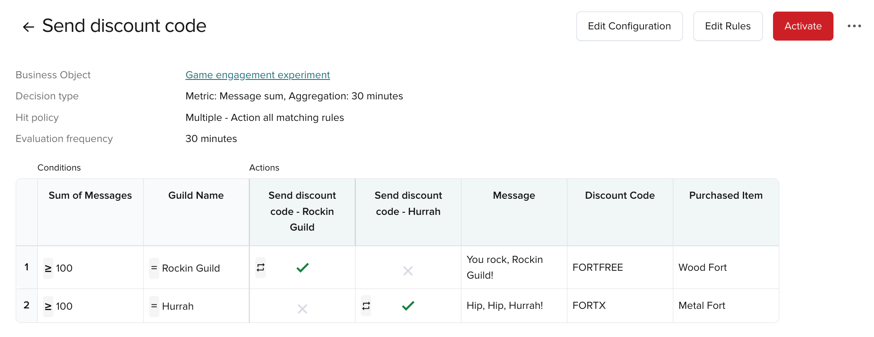Click the green checkmark for Hurrah action
The image size is (874, 337).
coord(408,306)
